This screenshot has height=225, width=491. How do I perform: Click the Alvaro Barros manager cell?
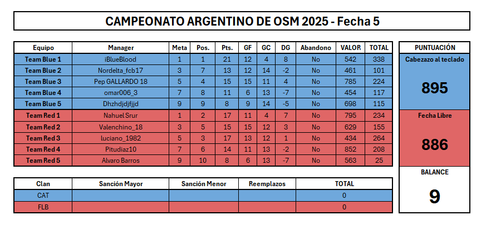[x=121, y=161]
